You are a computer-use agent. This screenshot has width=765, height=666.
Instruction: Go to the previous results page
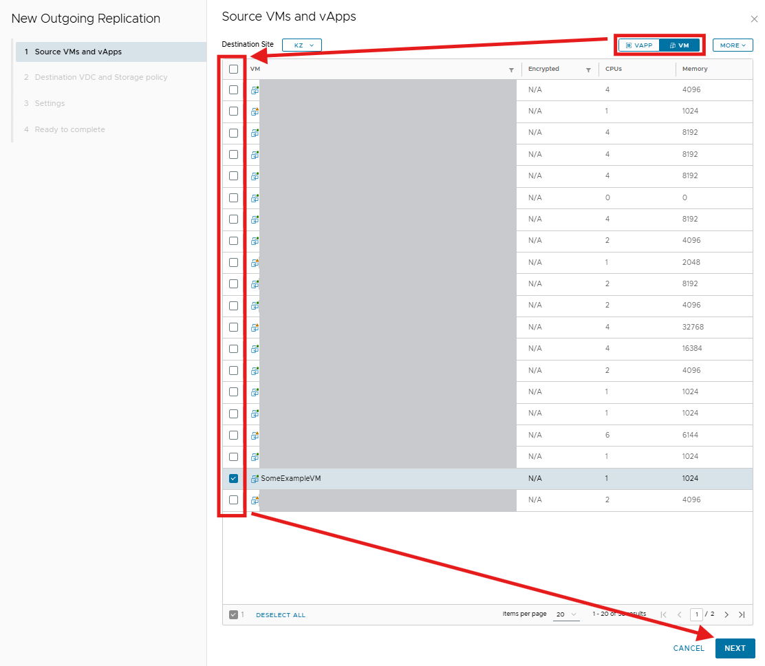click(680, 615)
